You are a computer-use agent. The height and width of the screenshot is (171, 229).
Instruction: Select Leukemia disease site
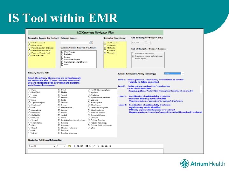coord(88,100)
